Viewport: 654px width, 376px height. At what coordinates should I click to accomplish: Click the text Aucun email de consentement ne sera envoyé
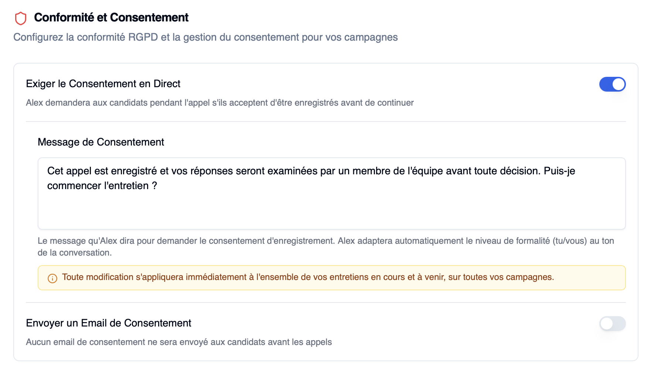(x=179, y=342)
